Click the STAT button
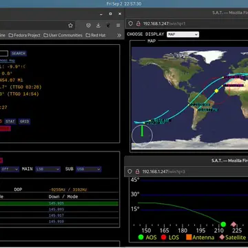Viewport: 248px width, 248px height. click(10, 121)
